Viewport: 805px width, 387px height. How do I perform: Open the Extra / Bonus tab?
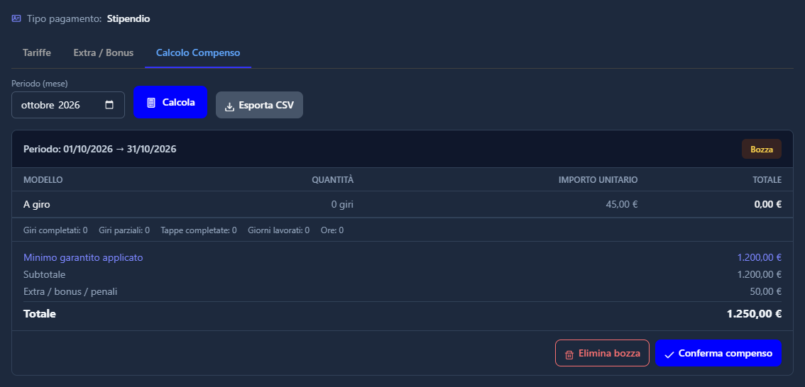(103, 52)
